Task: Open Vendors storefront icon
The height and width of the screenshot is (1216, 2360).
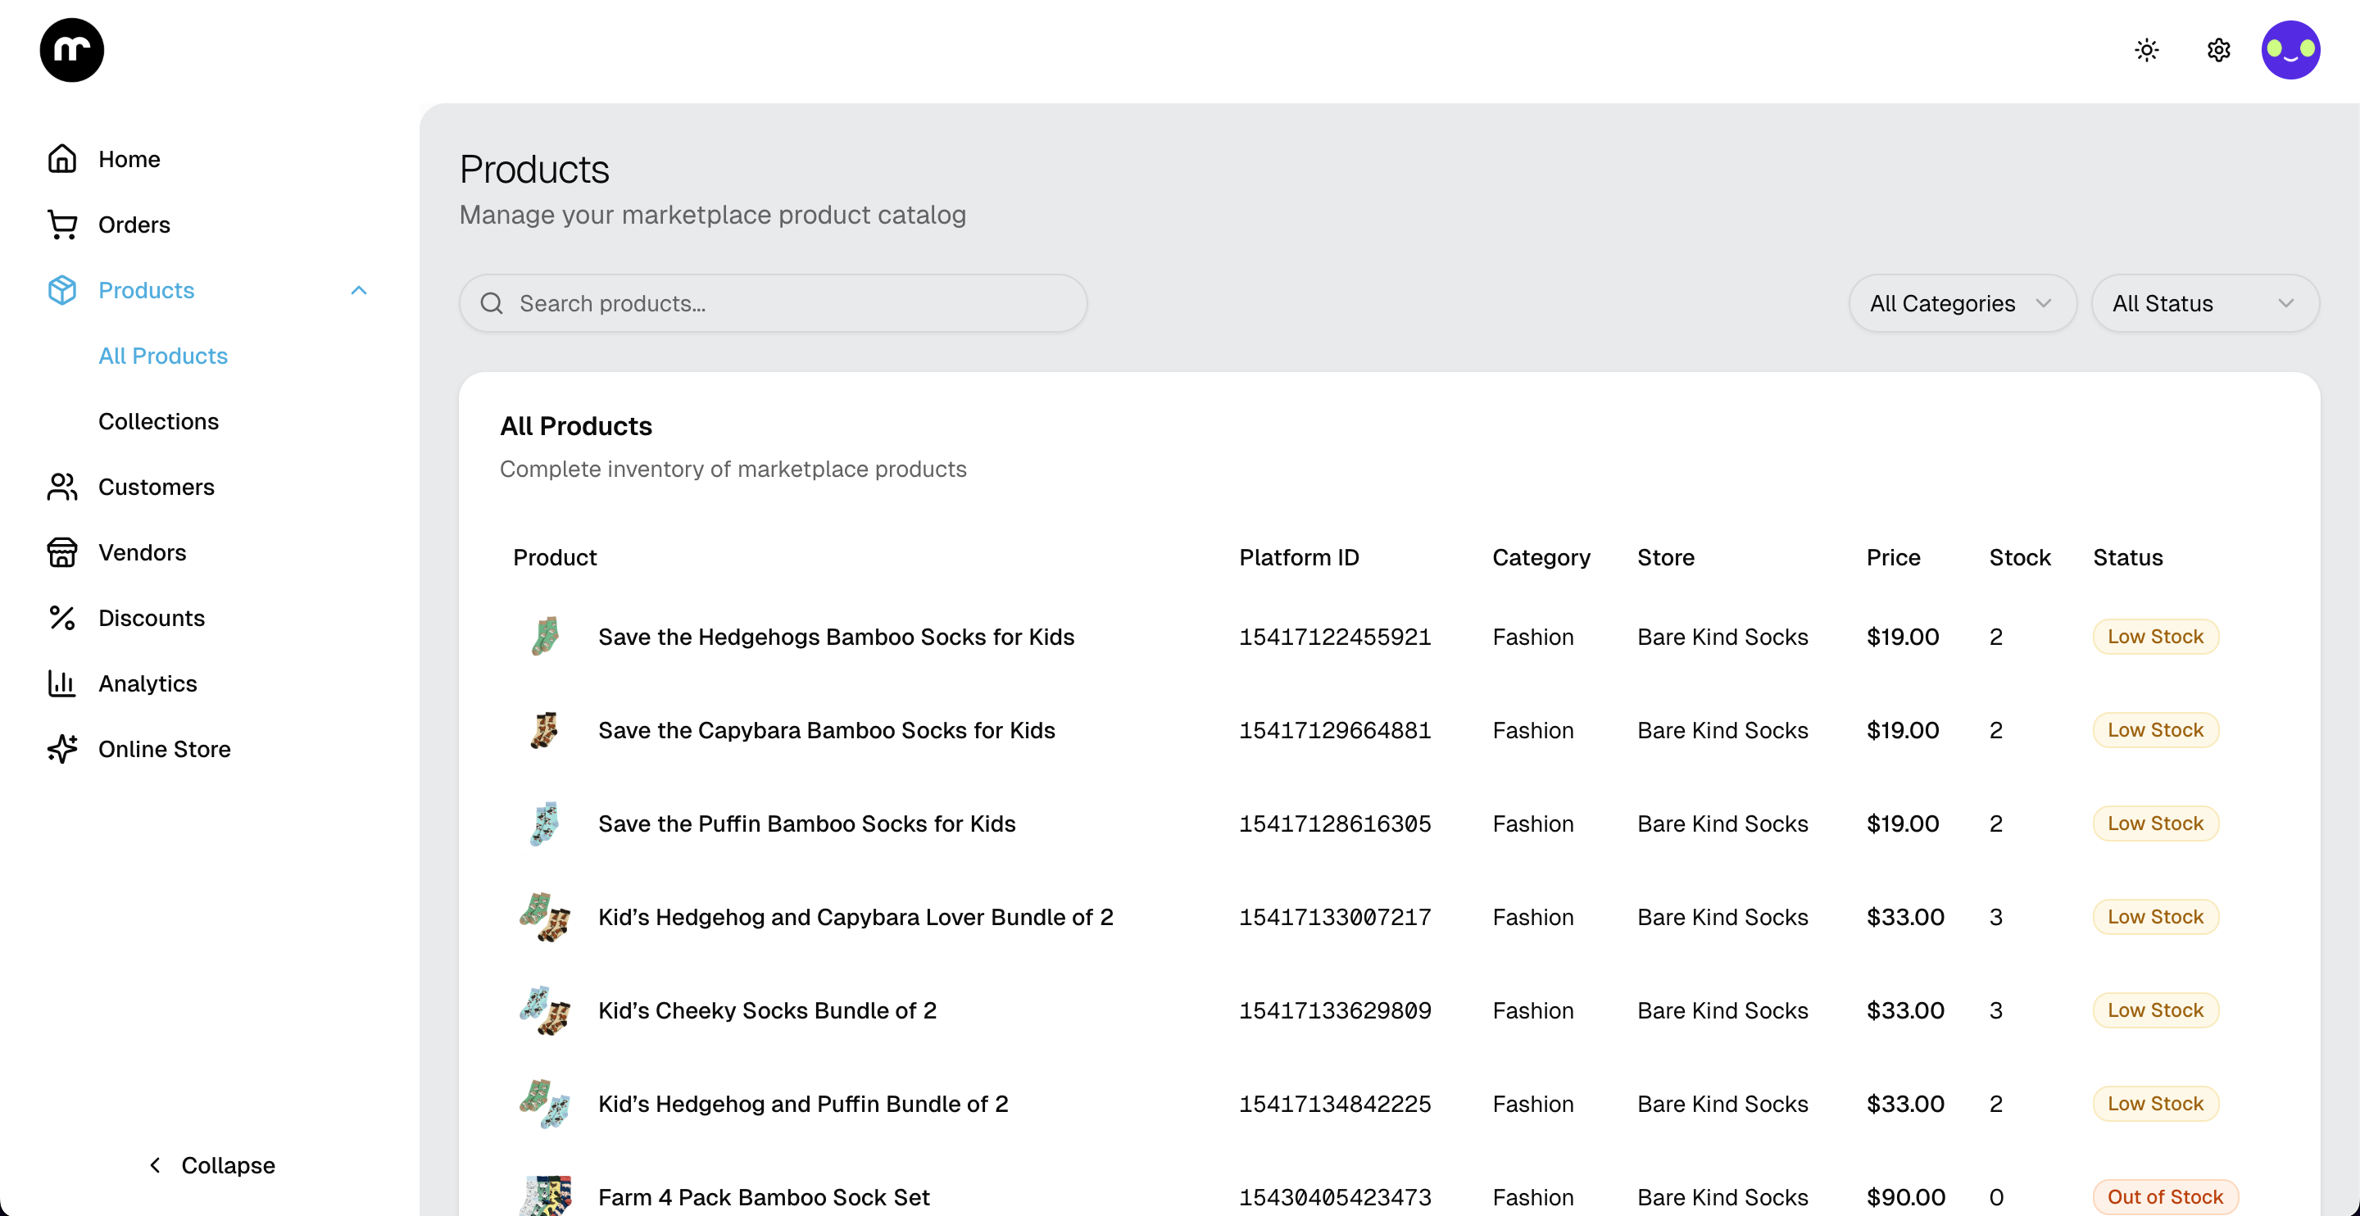Action: pyautogui.click(x=61, y=552)
